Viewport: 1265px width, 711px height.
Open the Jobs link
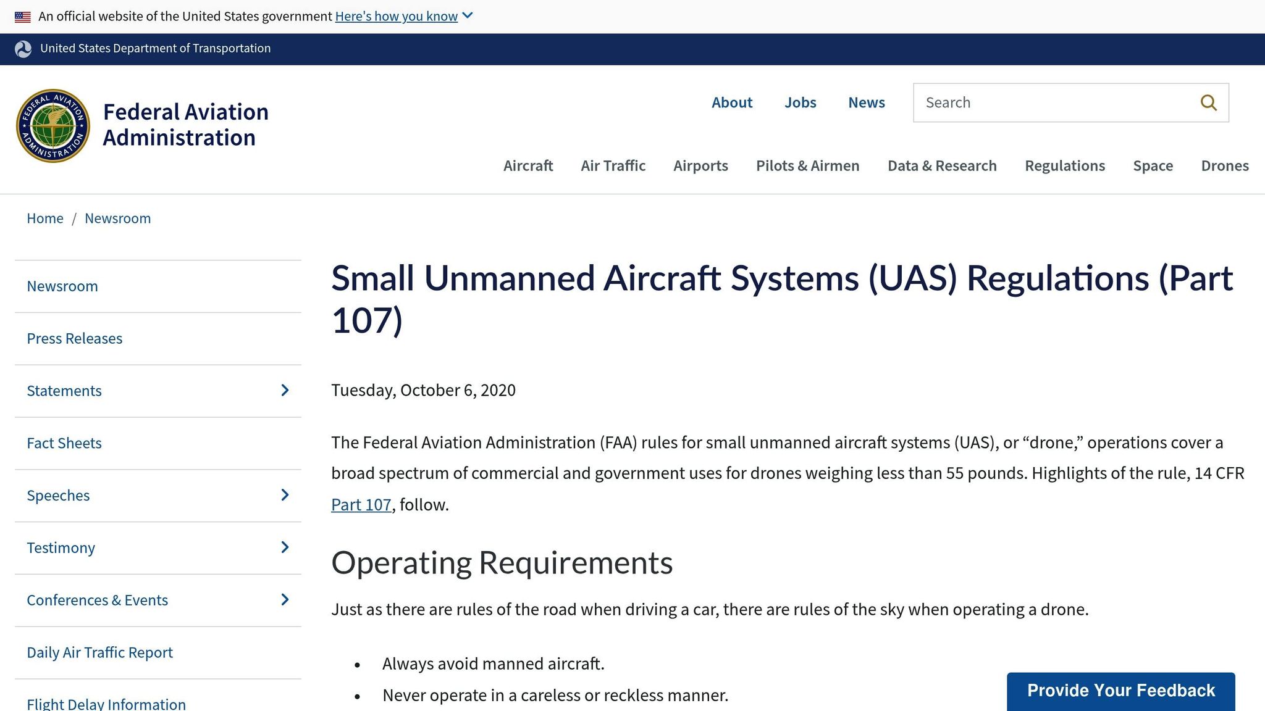tap(801, 102)
